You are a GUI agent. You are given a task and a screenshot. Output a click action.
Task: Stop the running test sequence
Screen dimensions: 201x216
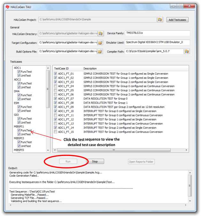[95, 161]
